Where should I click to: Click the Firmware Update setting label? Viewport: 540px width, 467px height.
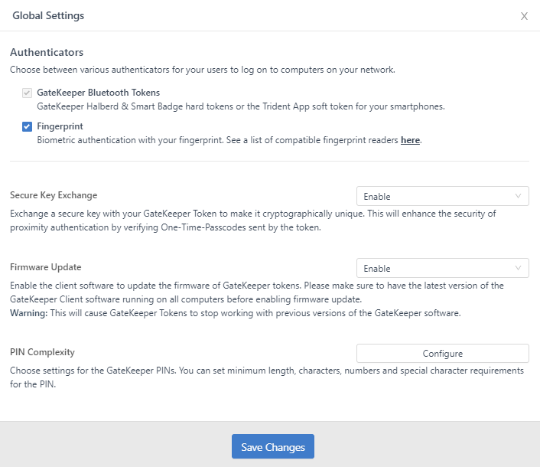[x=45, y=267]
